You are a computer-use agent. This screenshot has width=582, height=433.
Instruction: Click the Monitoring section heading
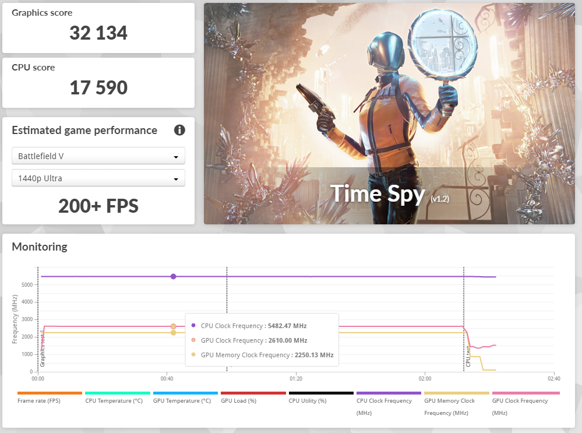pyautogui.click(x=40, y=247)
